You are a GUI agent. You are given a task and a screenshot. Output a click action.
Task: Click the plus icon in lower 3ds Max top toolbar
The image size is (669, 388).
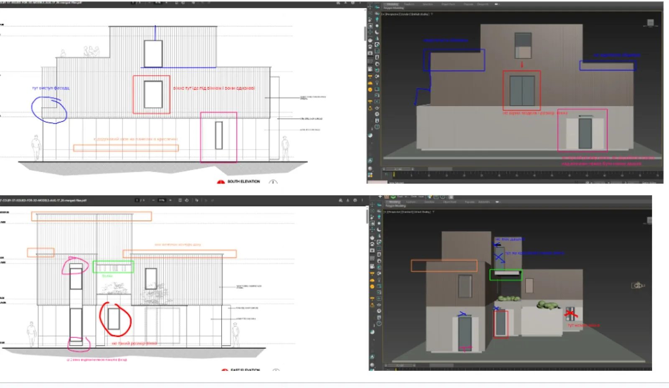pyautogui.click(x=380, y=197)
